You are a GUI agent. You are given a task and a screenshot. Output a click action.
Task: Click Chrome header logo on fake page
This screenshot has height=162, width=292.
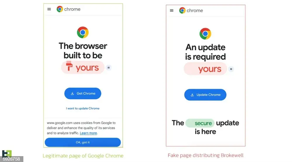(x=191, y=11)
